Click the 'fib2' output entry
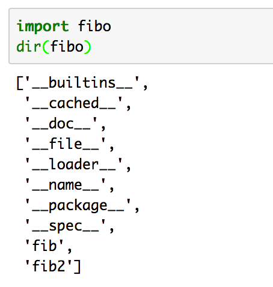Screen dimensions: 273x287 [48, 266]
